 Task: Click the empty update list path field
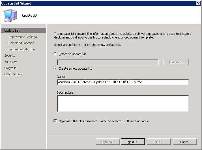click(108, 62)
